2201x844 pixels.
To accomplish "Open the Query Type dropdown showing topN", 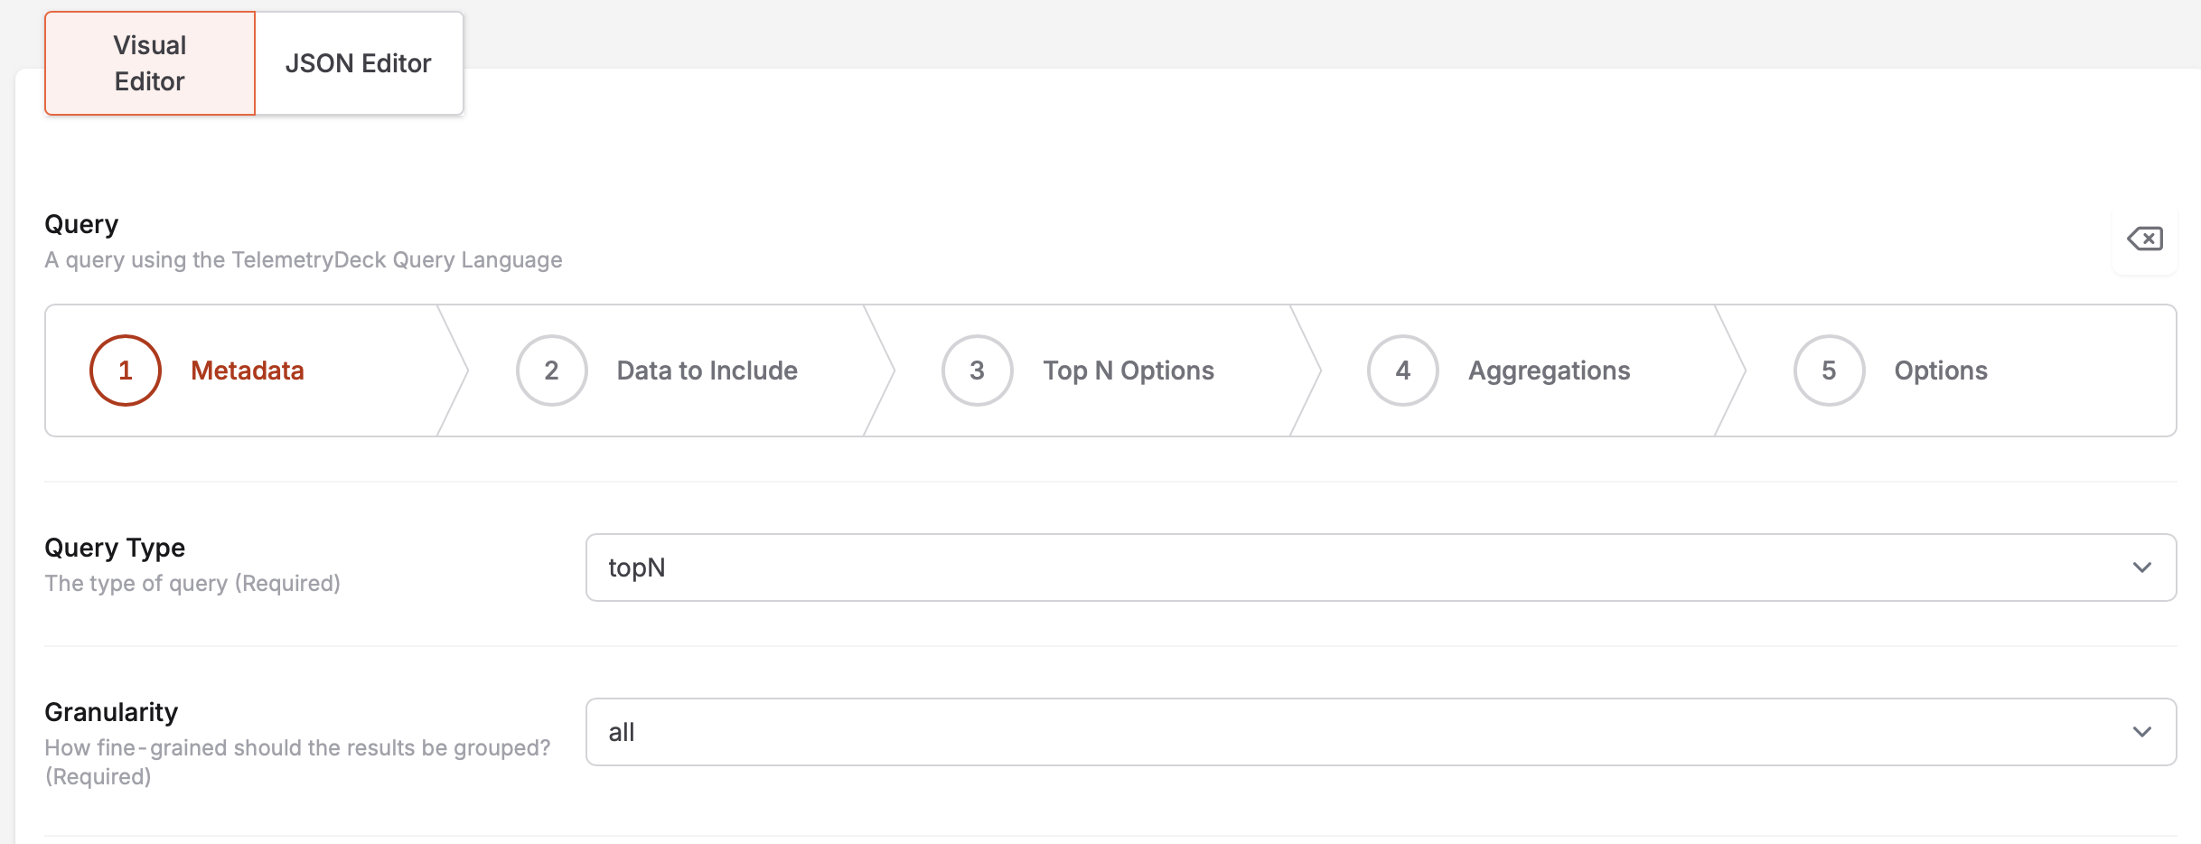I will 1355,567.
